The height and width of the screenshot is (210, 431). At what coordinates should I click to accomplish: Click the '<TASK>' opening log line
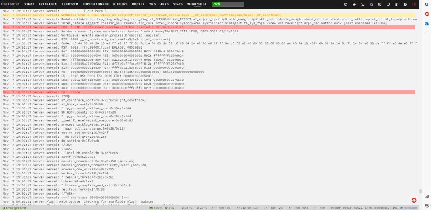(x=37, y=149)
